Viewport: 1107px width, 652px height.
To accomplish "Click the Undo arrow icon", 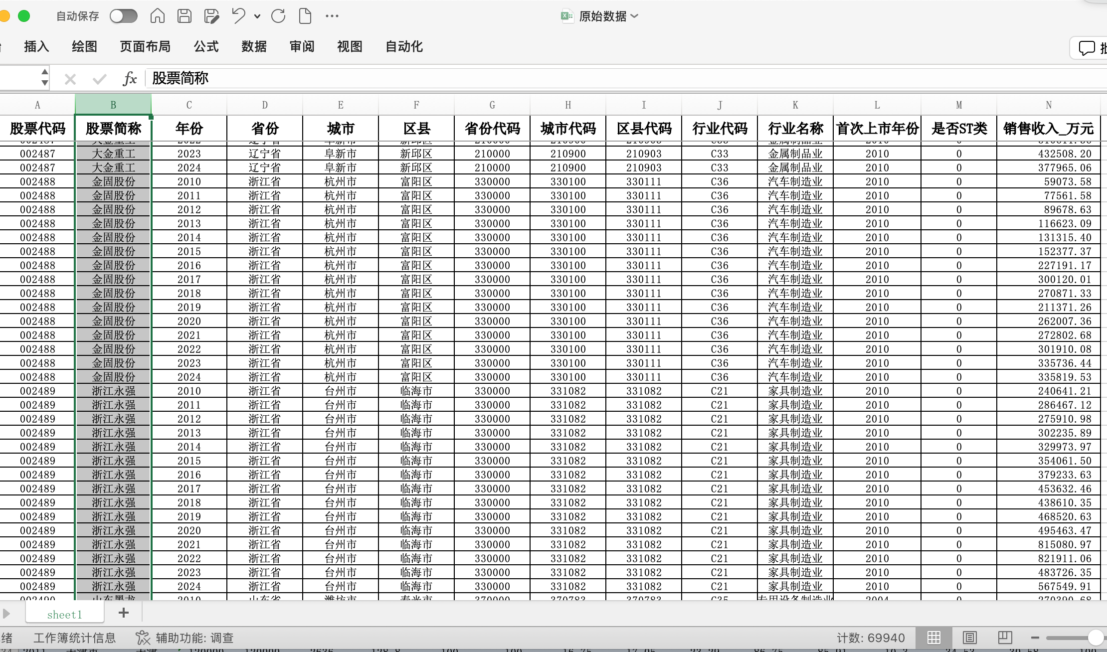I will 238,16.
